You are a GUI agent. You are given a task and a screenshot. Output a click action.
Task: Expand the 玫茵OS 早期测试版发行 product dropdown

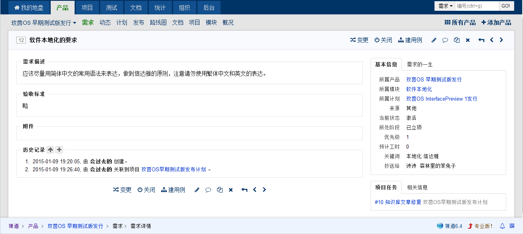44,23
